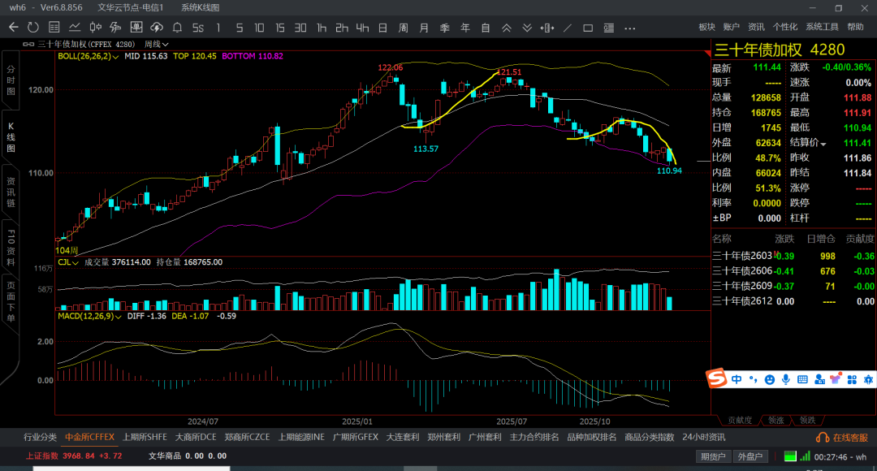The width and height of the screenshot is (877, 471).
Task: Click the 三十年债2603 contract row
Action: tap(793, 256)
